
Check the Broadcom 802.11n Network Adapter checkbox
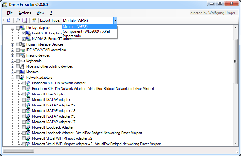point(23,83)
